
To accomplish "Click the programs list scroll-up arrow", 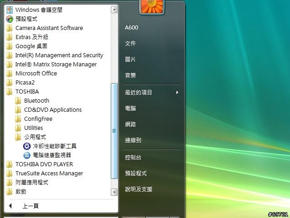I will [x=114, y=10].
